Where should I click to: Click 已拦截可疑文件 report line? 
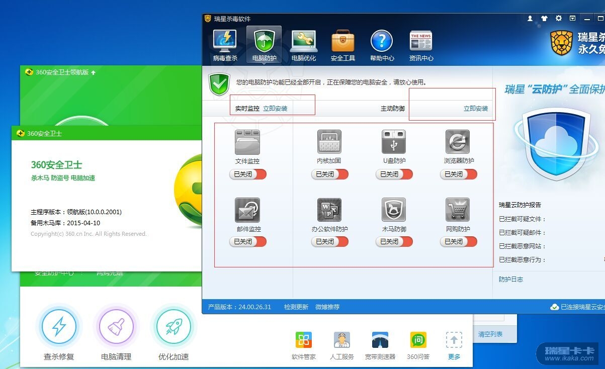click(x=523, y=219)
